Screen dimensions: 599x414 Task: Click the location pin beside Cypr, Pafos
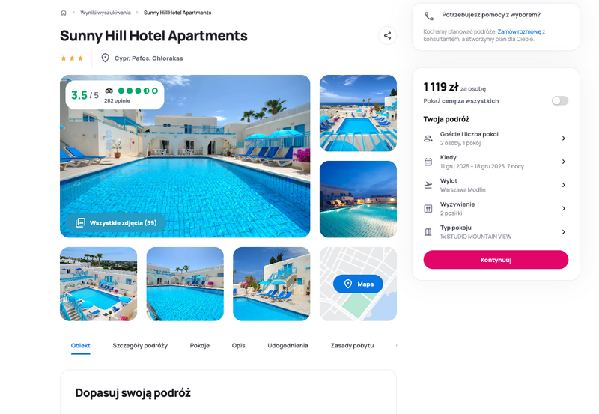[x=105, y=58]
